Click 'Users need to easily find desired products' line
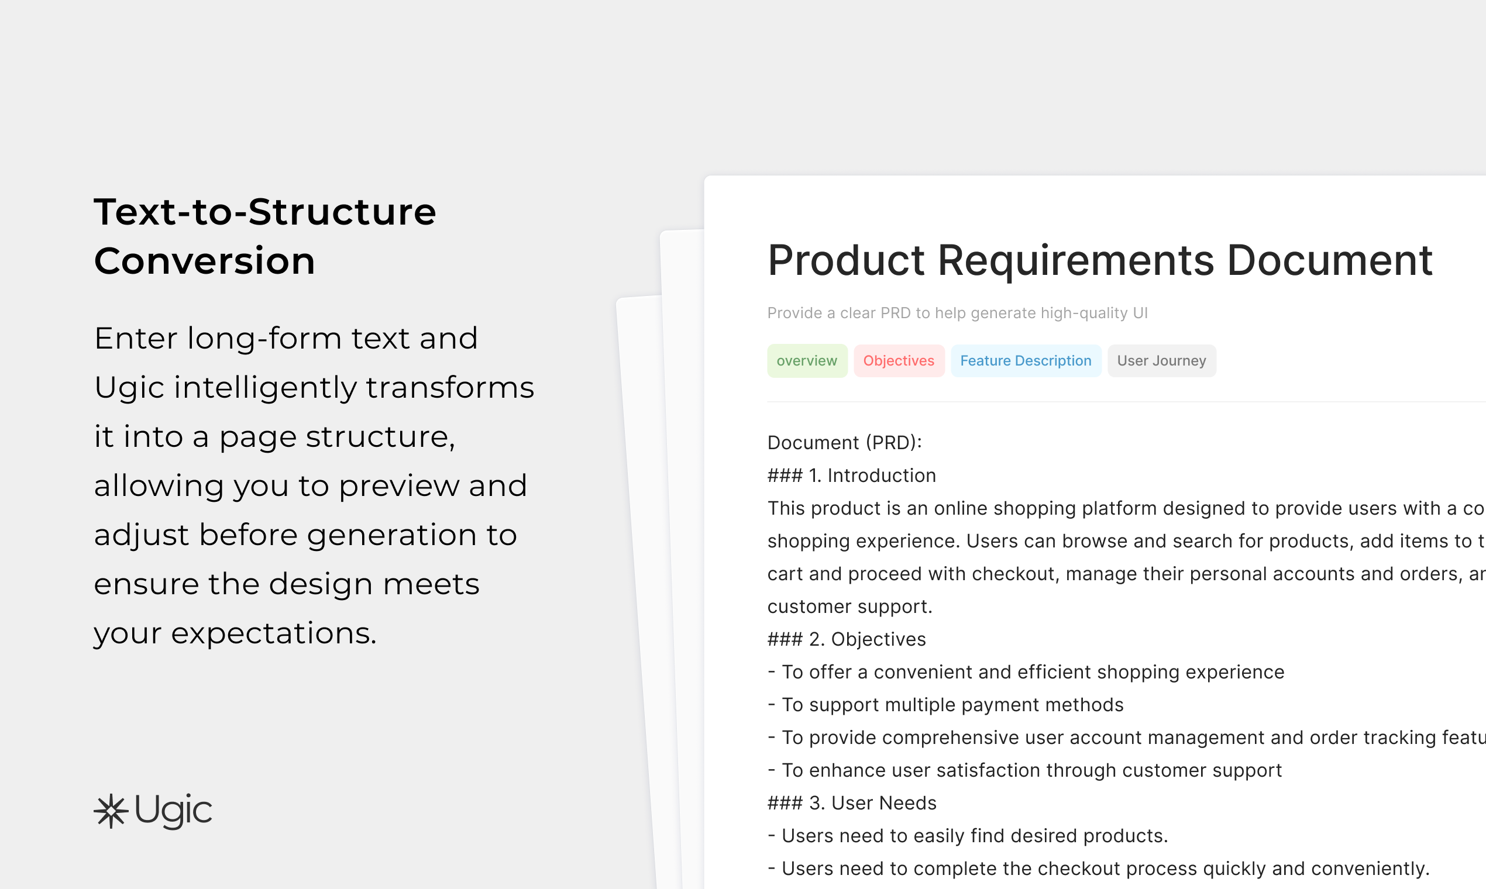Screen dimensions: 1486x889 (968, 836)
